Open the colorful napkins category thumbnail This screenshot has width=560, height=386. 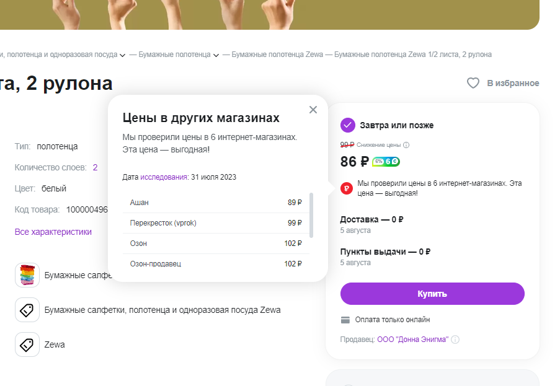point(27,275)
